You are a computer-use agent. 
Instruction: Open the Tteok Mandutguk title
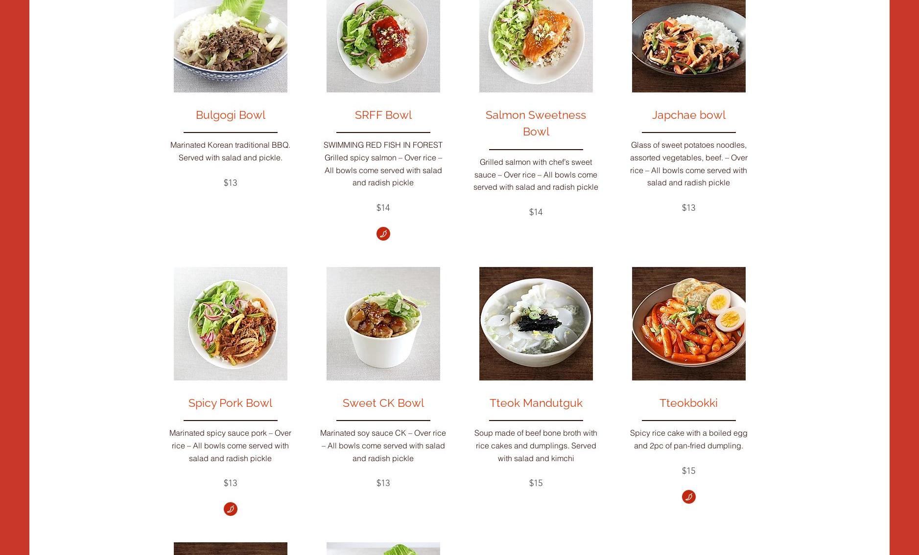pos(536,403)
